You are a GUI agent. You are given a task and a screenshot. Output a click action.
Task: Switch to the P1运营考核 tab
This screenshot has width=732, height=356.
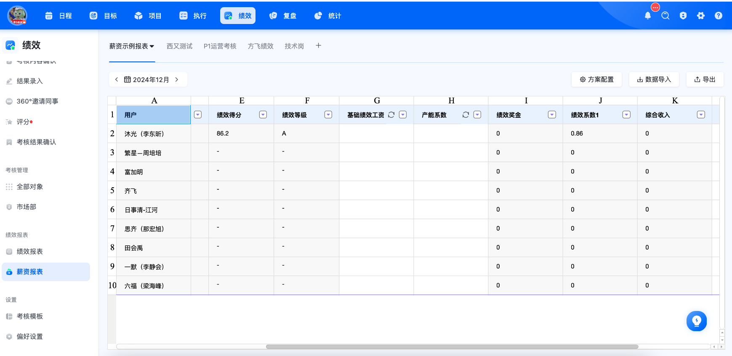[220, 46]
